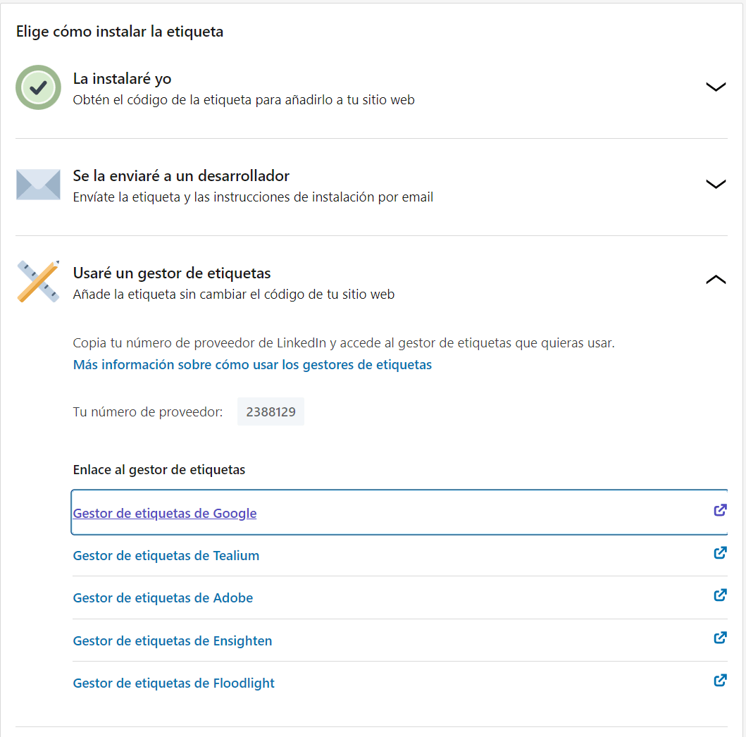This screenshot has height=737, width=746.
Task: Click the external link icon beside Gestor de Google
Action: coord(720,510)
